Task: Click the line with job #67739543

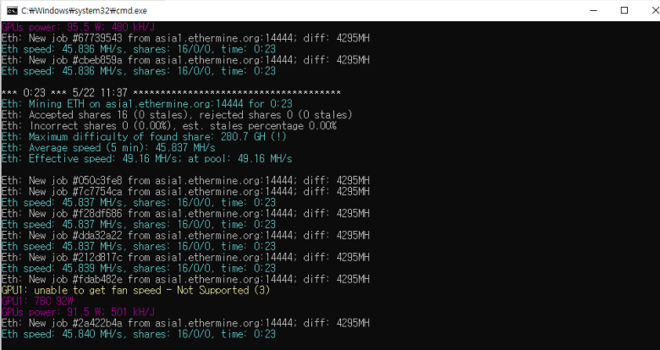Action: pyautogui.click(x=185, y=38)
